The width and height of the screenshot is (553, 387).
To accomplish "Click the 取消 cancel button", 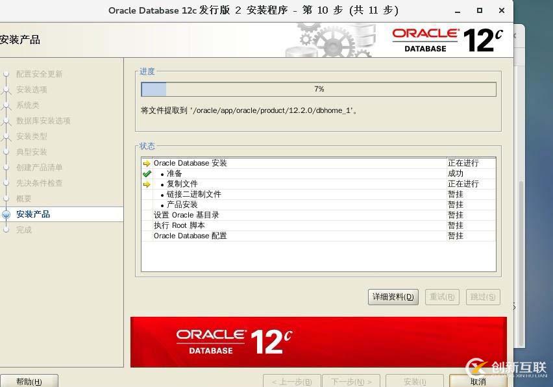I will coord(478,382).
